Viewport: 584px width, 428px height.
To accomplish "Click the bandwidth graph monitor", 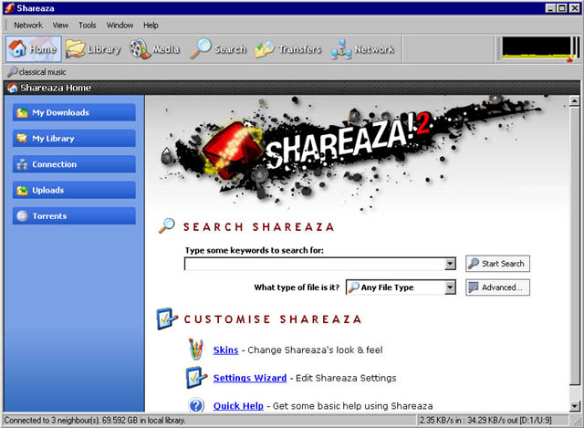I will [x=536, y=49].
